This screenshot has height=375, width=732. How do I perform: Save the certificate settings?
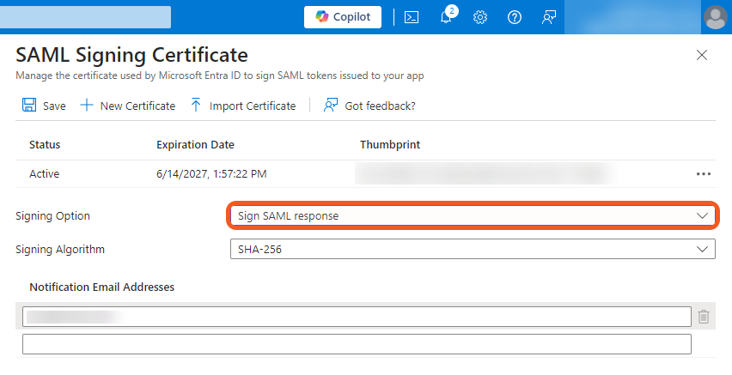point(44,106)
